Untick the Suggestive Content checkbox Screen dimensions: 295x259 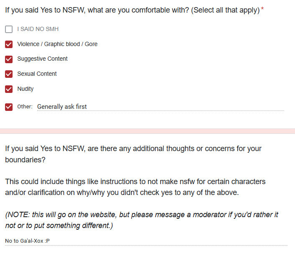pos(9,59)
